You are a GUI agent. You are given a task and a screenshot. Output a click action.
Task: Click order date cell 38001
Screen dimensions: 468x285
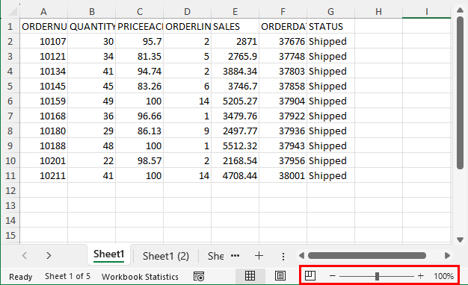click(x=283, y=176)
